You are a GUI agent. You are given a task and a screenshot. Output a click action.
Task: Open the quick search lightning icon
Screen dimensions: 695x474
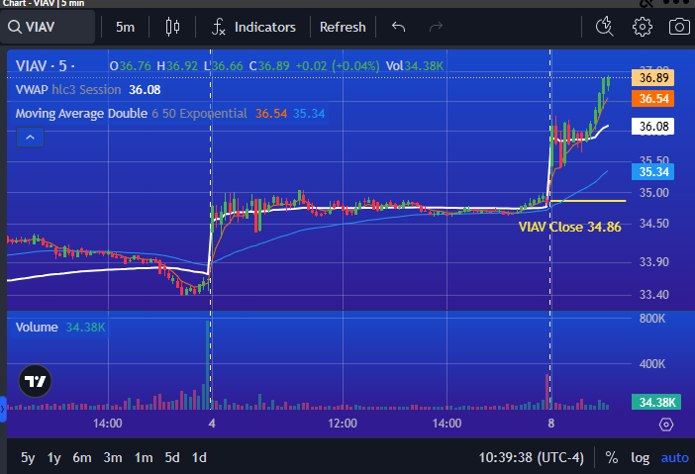pos(605,27)
